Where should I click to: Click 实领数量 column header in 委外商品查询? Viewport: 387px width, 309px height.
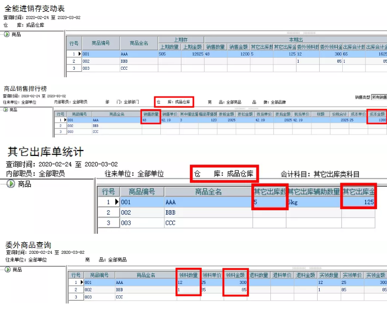click(x=329, y=275)
